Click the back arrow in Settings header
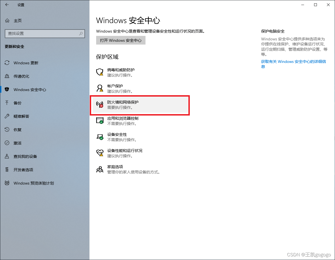Screen dimensions: 335x260 coord(7,5)
